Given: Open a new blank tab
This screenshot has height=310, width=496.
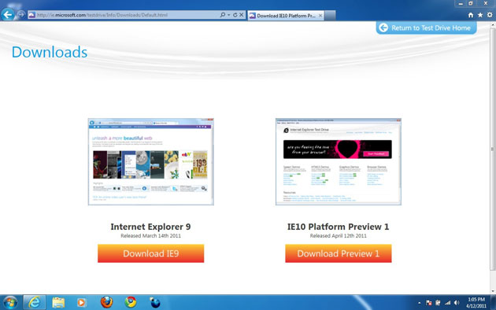Looking at the screenshot, I should (330, 16).
